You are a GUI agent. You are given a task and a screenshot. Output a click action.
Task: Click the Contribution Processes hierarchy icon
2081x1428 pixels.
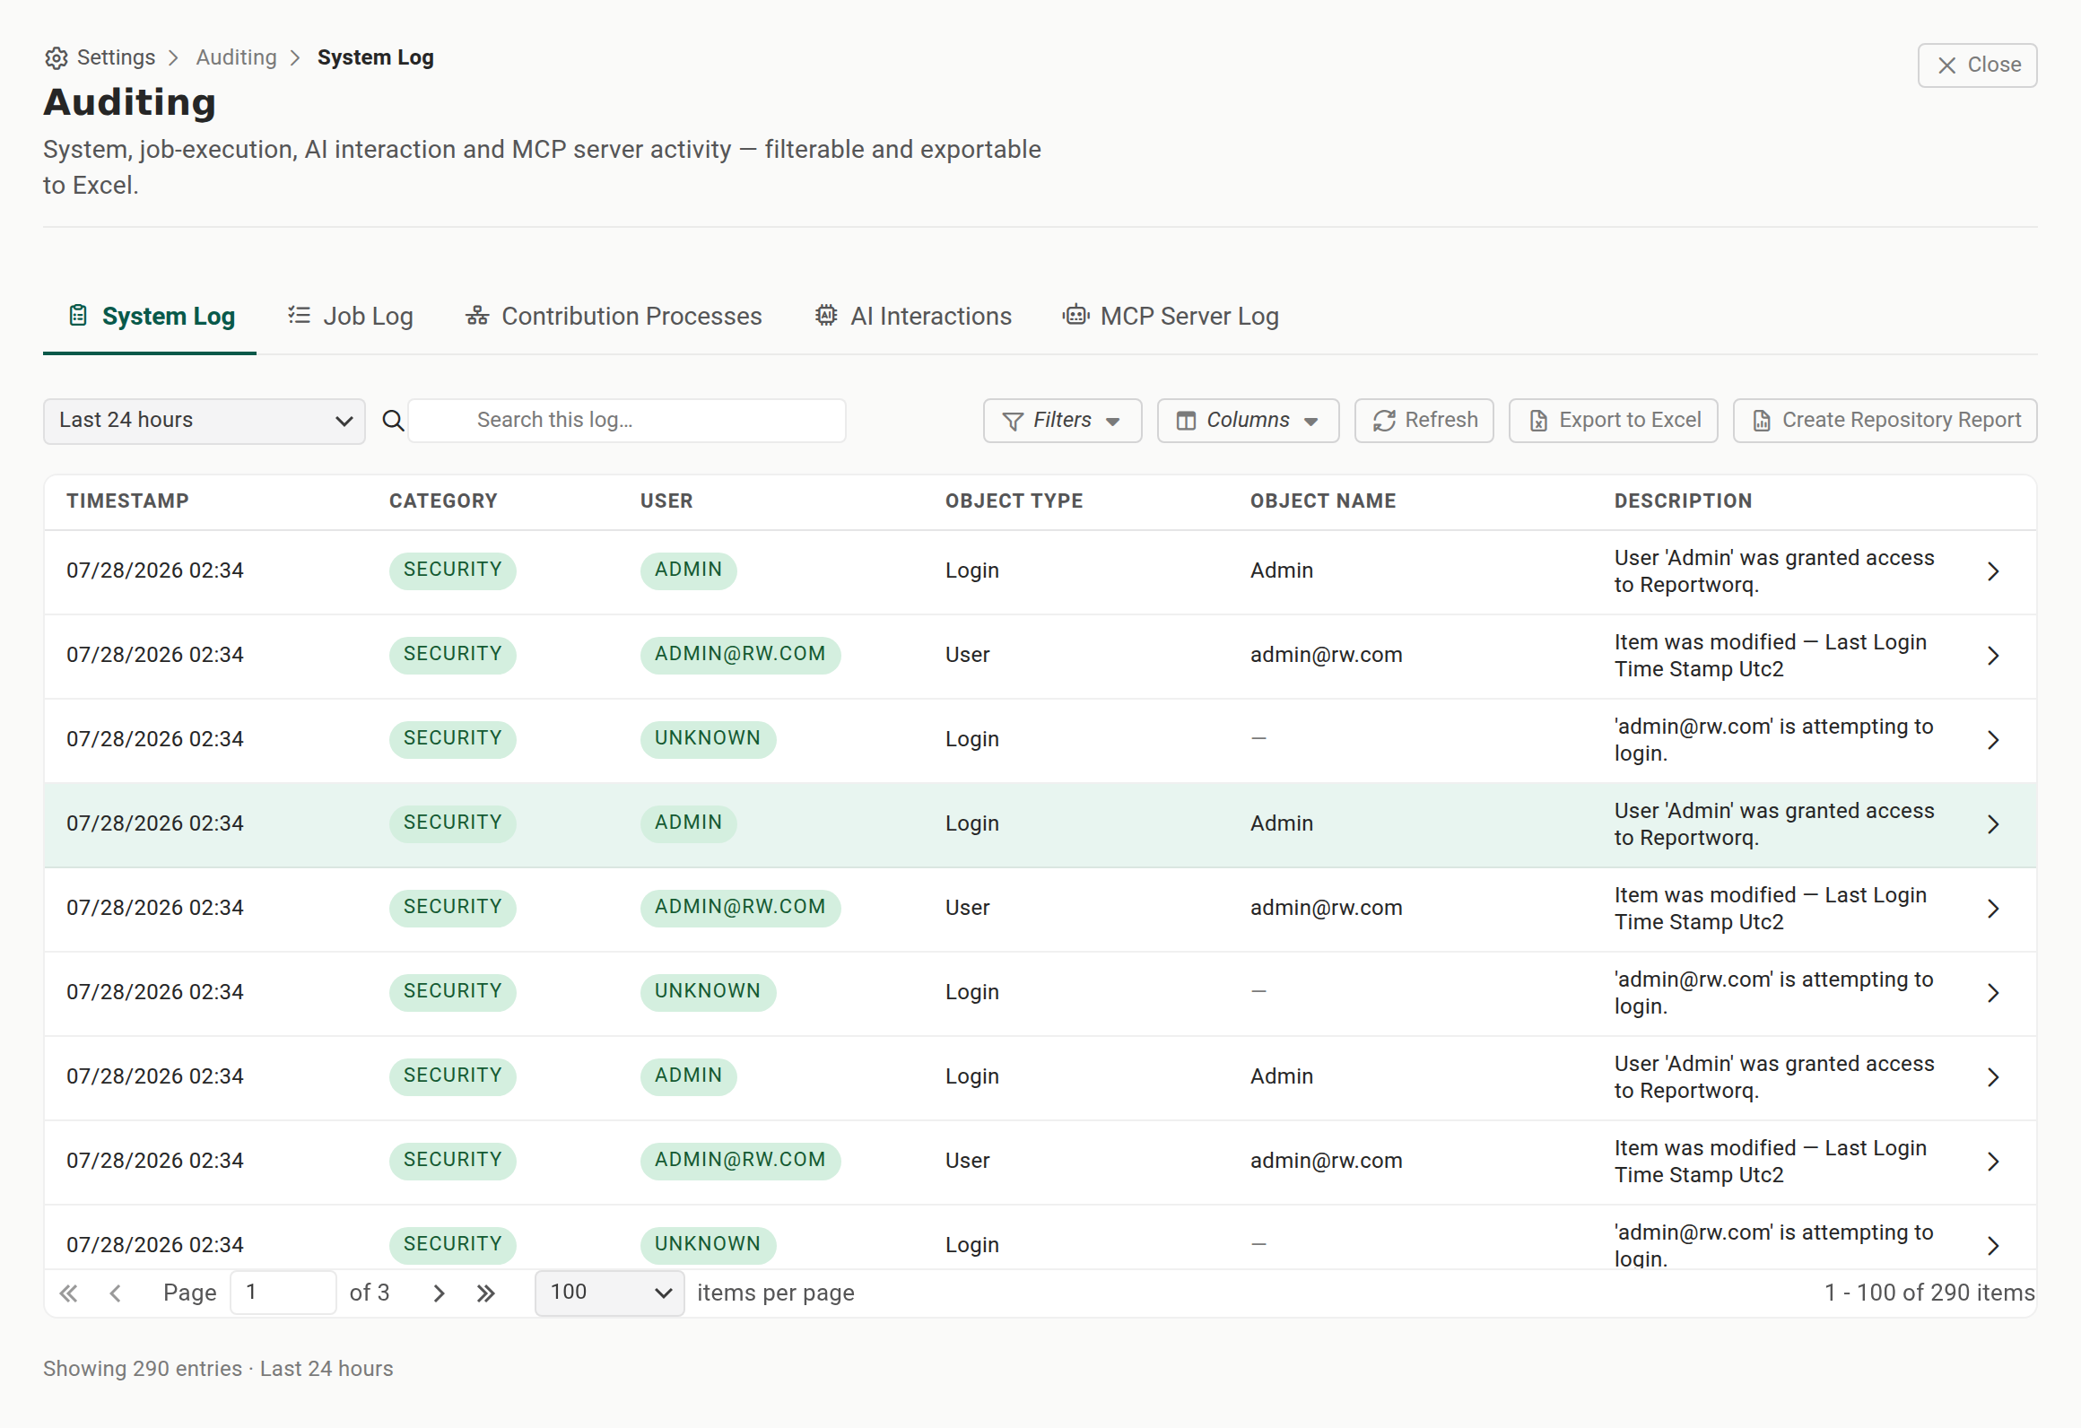pyautogui.click(x=477, y=316)
